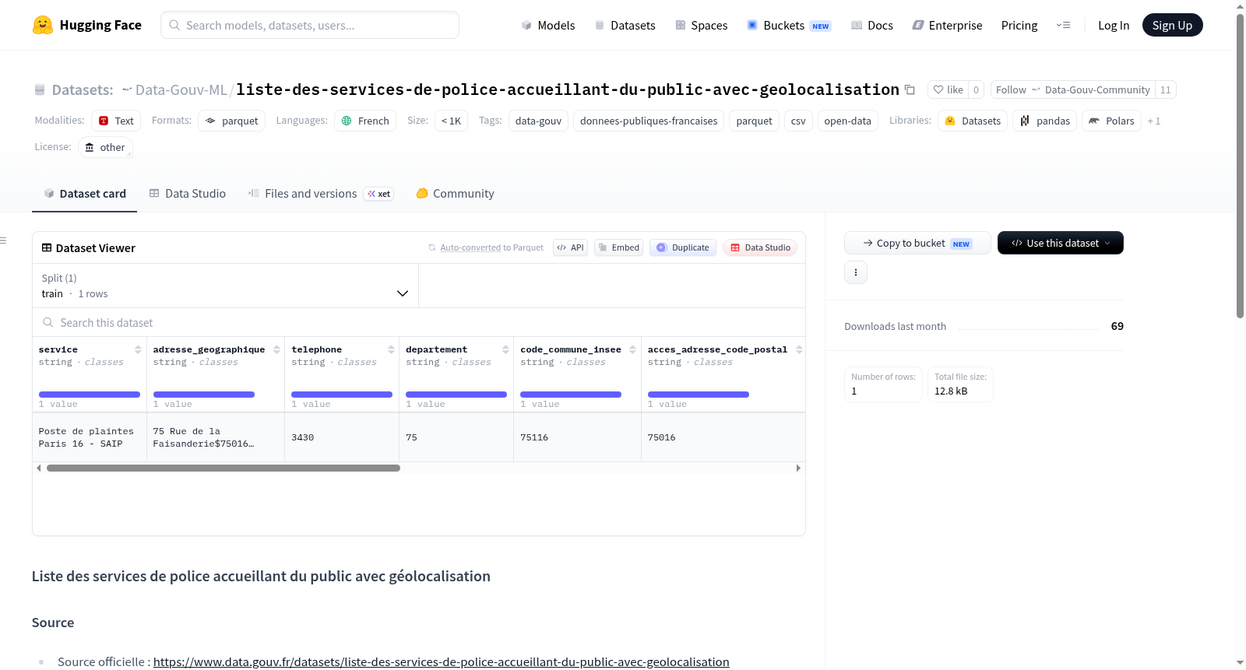
Task: Click the horizontal scroll left arrow
Action: (x=39, y=468)
